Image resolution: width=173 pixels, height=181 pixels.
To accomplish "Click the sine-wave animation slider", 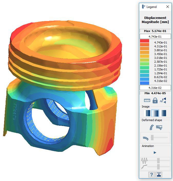I will pos(158,161).
